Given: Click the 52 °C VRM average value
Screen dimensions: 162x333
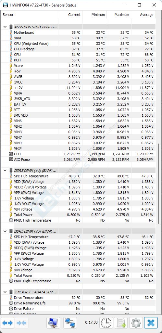Looking at the screenshot, I should click(149, 38).
